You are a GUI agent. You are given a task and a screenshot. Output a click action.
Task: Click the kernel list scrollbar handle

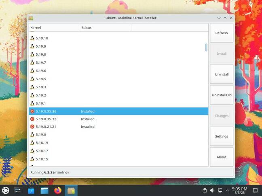[x=206, y=48]
